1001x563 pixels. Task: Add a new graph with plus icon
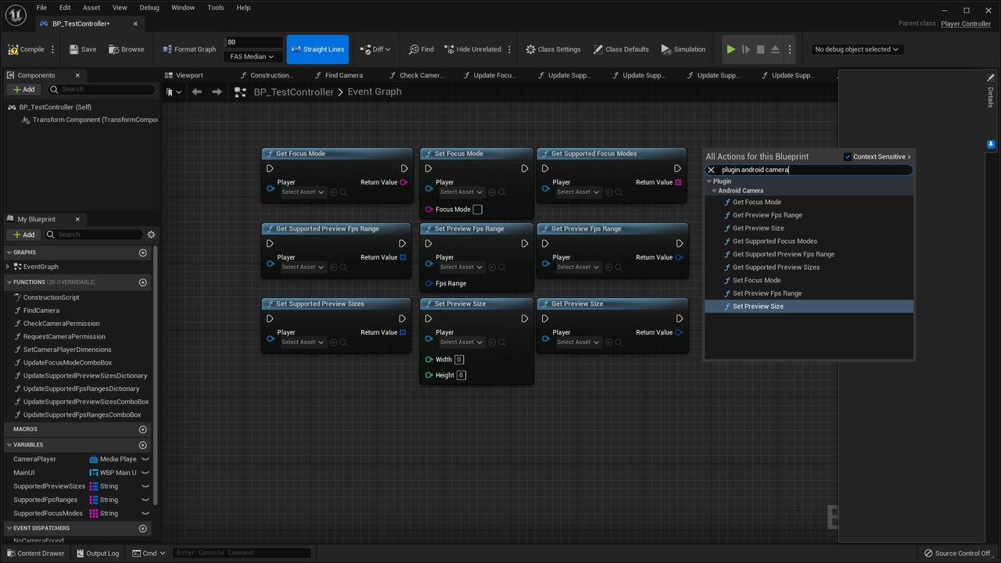142,253
